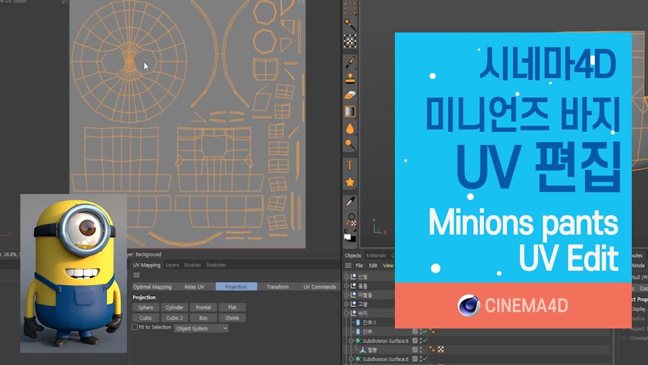Click the green Subdivision Surface.6 object icon above 멜빵
This screenshot has width=648, height=365.
(358, 341)
